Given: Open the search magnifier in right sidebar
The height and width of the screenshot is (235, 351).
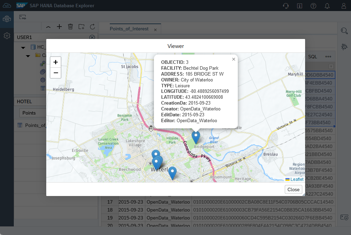Looking at the screenshot, I should [344, 31].
